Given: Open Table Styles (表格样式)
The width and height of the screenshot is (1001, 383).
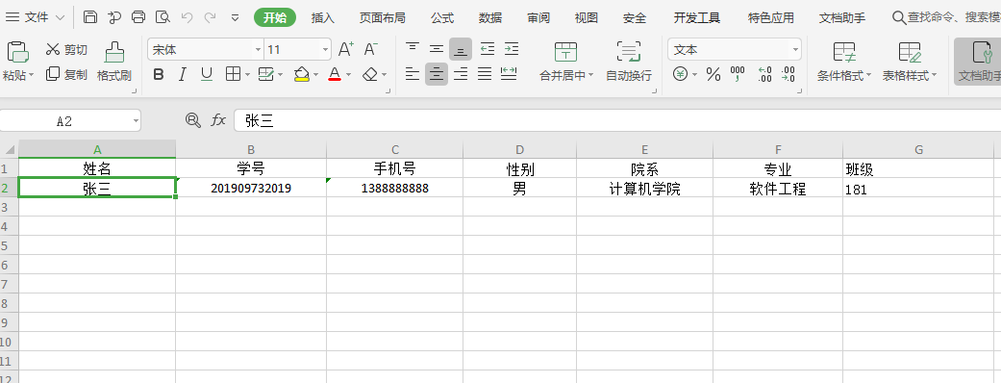Looking at the screenshot, I should 910,62.
